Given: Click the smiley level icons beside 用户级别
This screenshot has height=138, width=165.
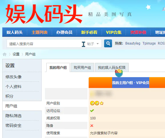Looking at the screenshot, I should pos(97,103).
